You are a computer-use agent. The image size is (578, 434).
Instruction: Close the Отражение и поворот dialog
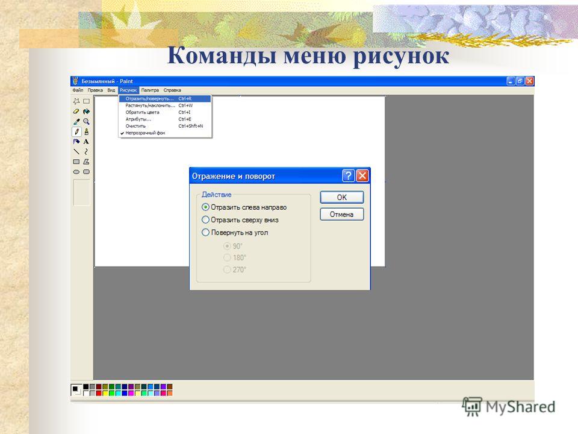pyautogui.click(x=362, y=175)
